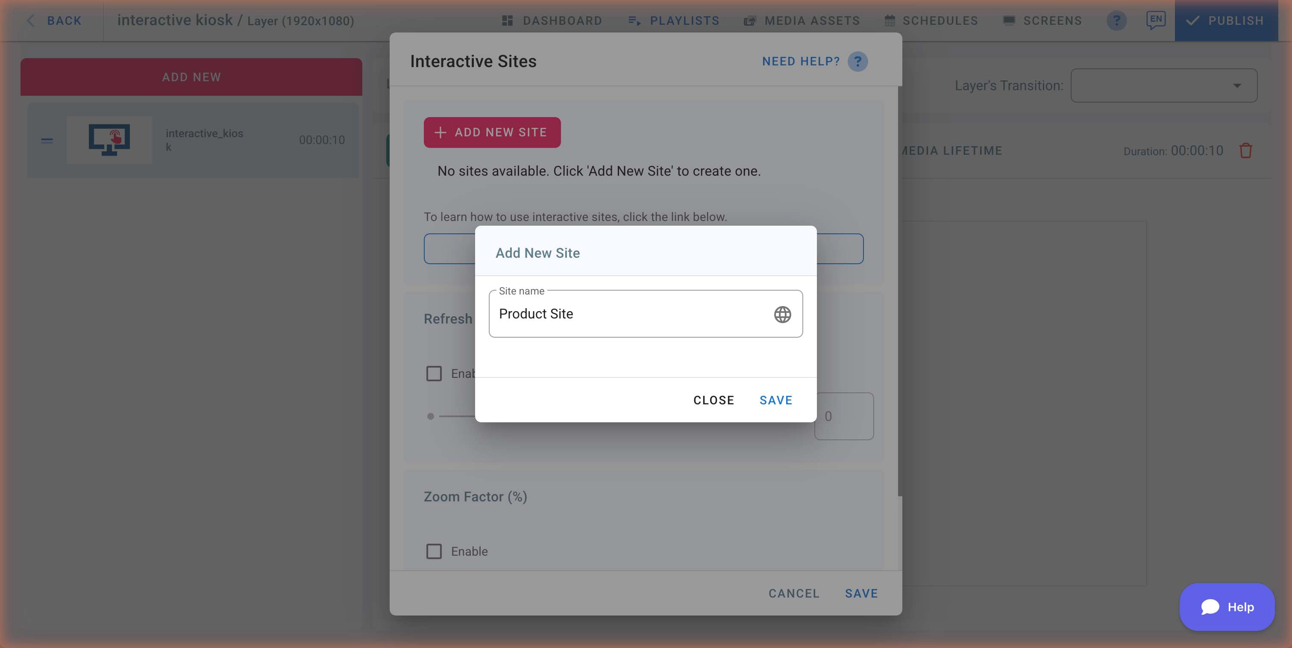Click the red trash delete icon
Screen dimensions: 1292x648
pos(1245,150)
